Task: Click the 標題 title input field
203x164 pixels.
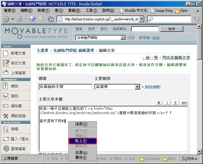Action: (x=66, y=87)
